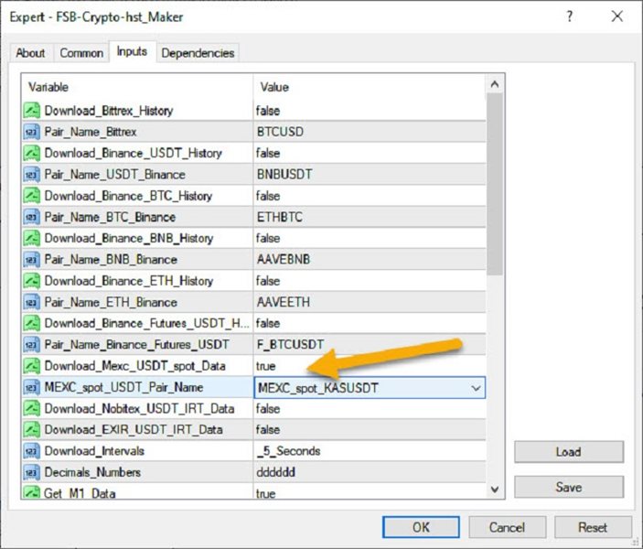The width and height of the screenshot is (643, 549).
Task: Select the false value of Download_Binance_BNB_History
Action: [370, 239]
